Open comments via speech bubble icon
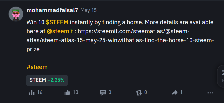224x103 pixels. coord(103,93)
